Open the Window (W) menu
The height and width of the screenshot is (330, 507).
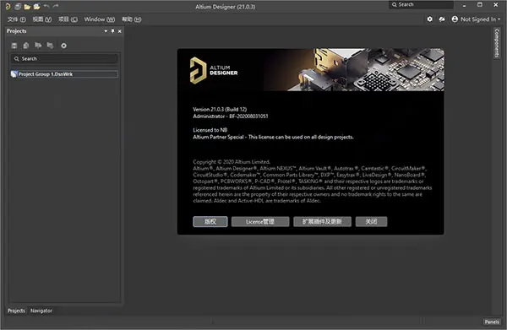[x=99, y=19]
